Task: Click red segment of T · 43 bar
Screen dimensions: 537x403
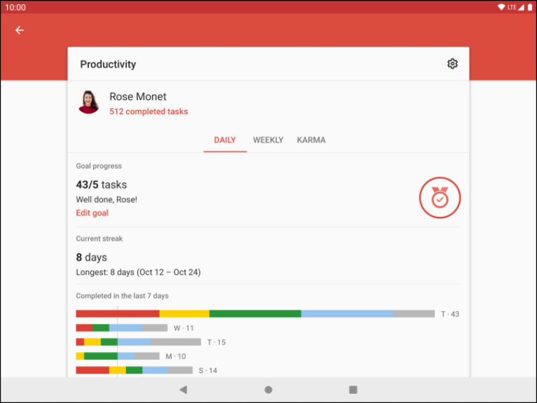Action: click(x=118, y=313)
